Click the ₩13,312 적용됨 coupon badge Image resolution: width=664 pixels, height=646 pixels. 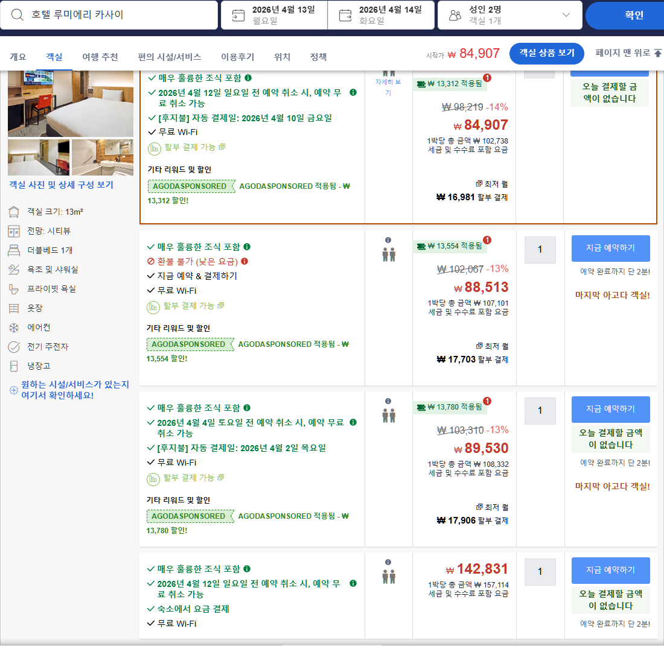[450, 84]
